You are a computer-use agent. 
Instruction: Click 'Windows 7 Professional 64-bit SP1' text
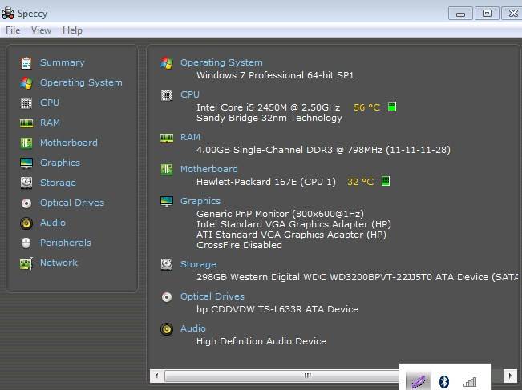pos(275,75)
